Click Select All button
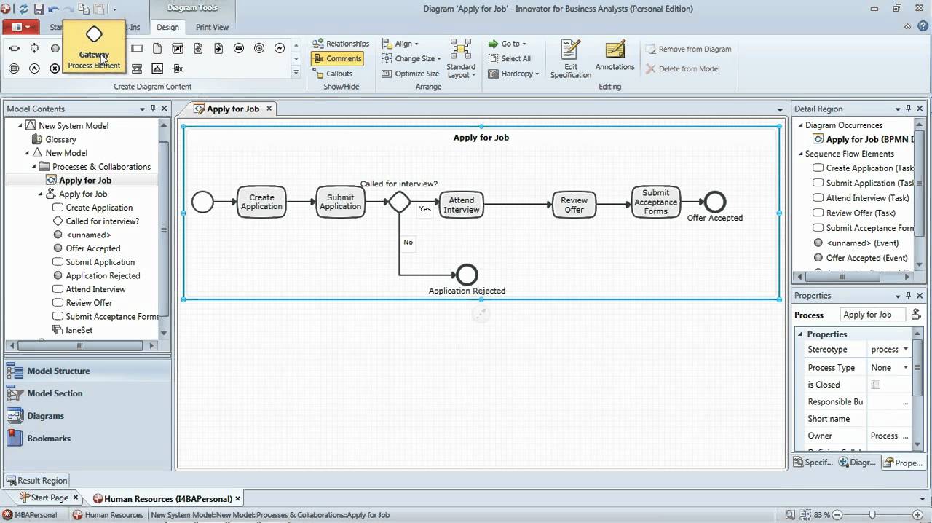This screenshot has width=932, height=523. click(509, 58)
